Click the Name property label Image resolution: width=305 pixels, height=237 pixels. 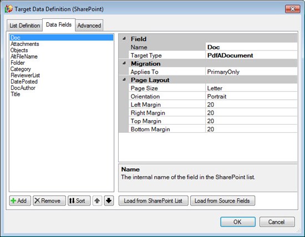[139, 47]
